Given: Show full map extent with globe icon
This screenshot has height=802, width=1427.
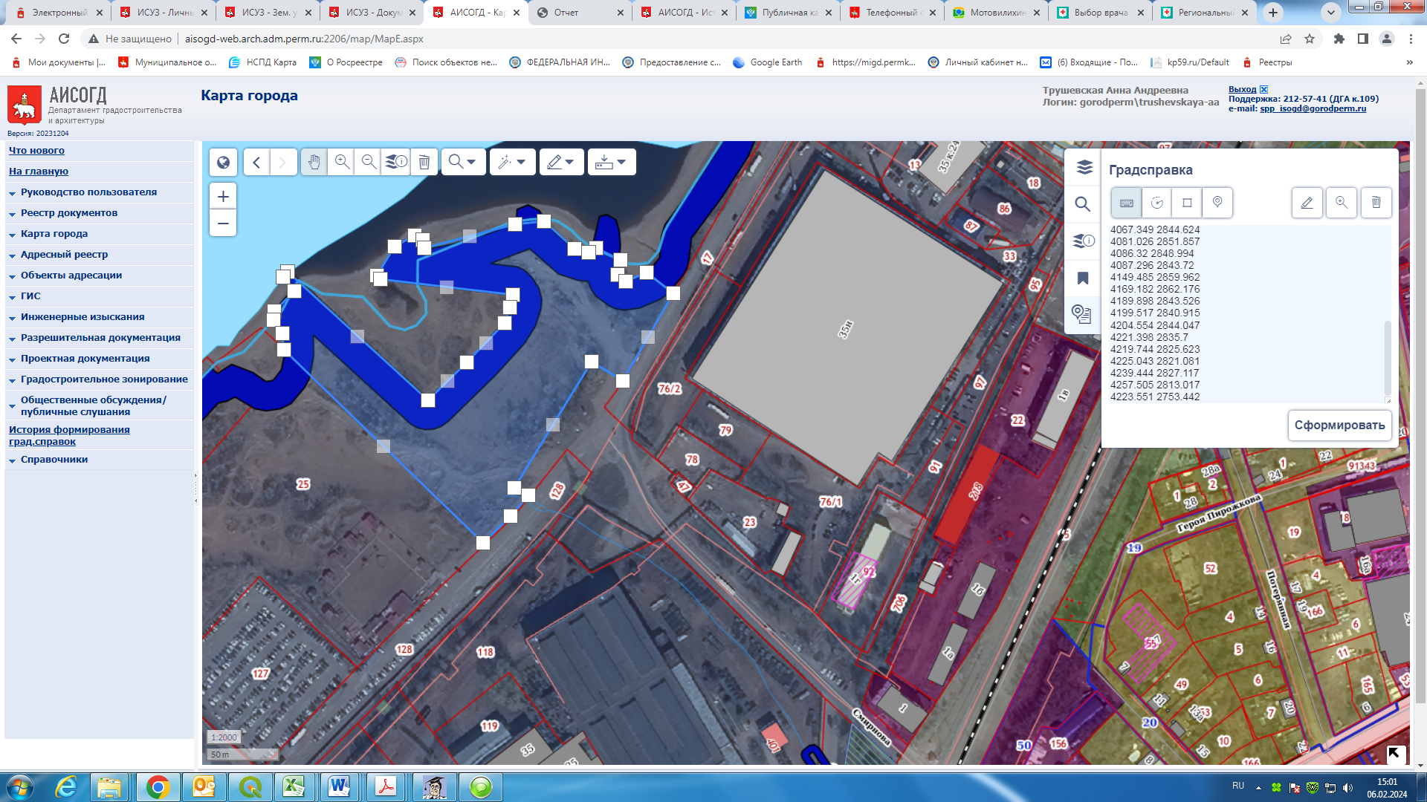Looking at the screenshot, I should (223, 162).
